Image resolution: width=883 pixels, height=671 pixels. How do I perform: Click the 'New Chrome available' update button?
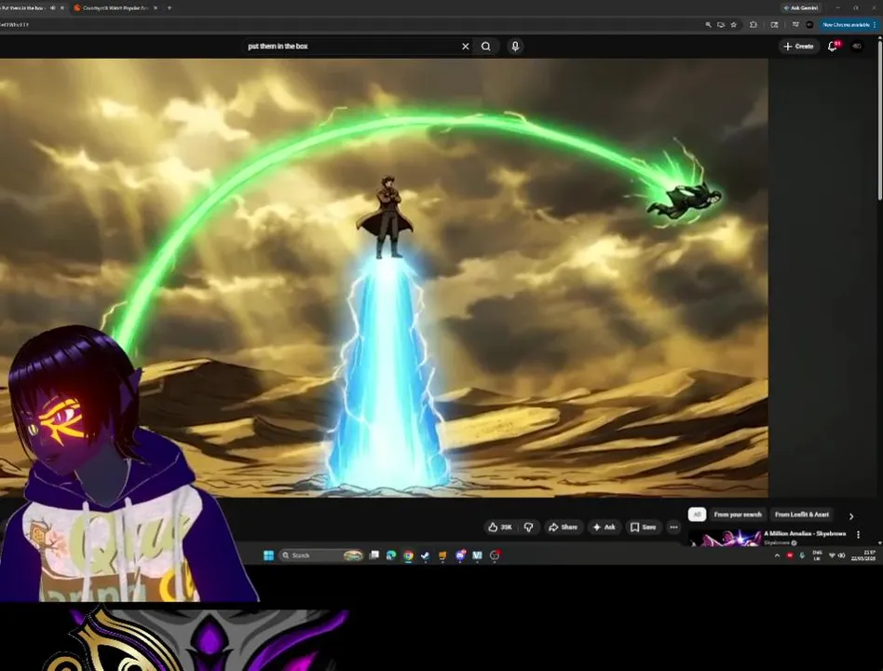coord(845,25)
